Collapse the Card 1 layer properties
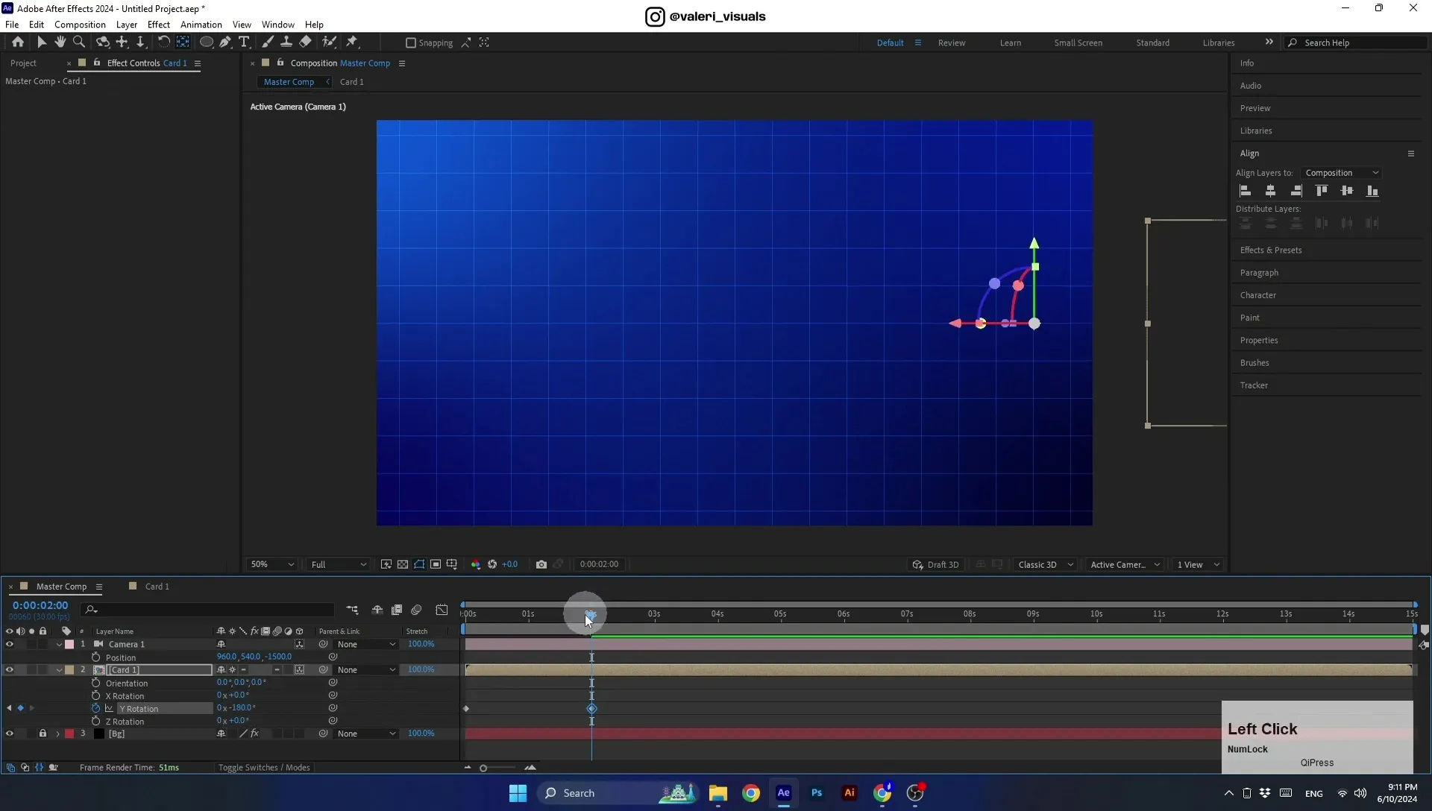 (x=59, y=670)
